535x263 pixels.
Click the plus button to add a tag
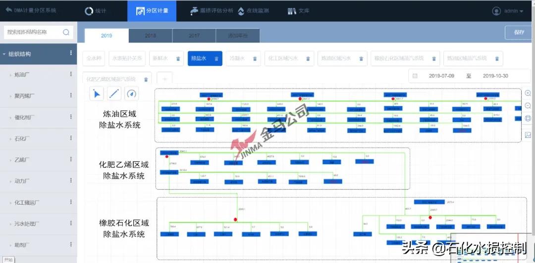pos(164,79)
